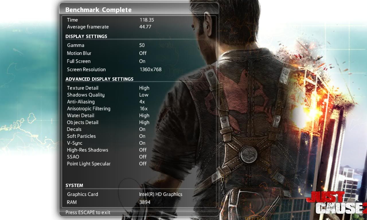Click the RAM label

[x=72, y=202]
